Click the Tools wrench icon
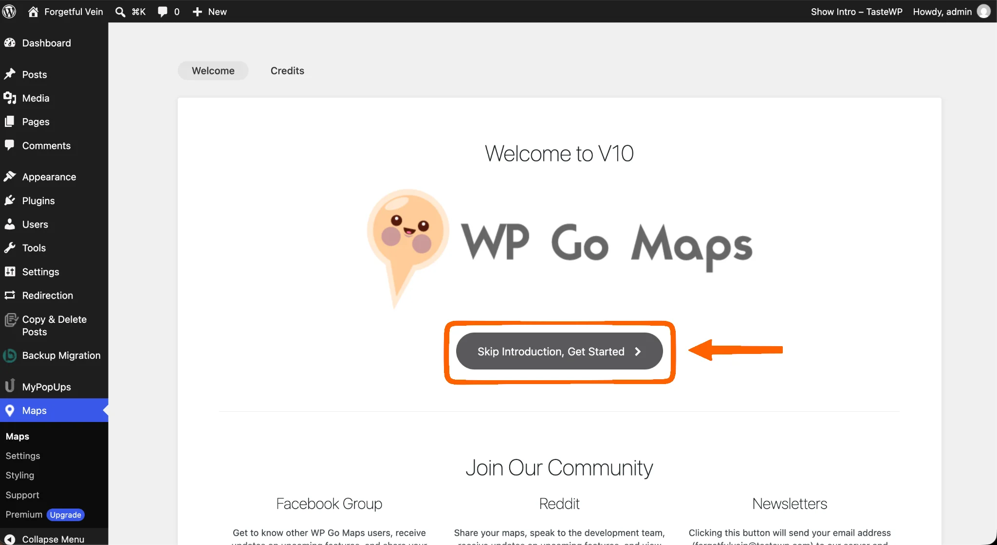Screen dimensions: 997x545 (10, 248)
